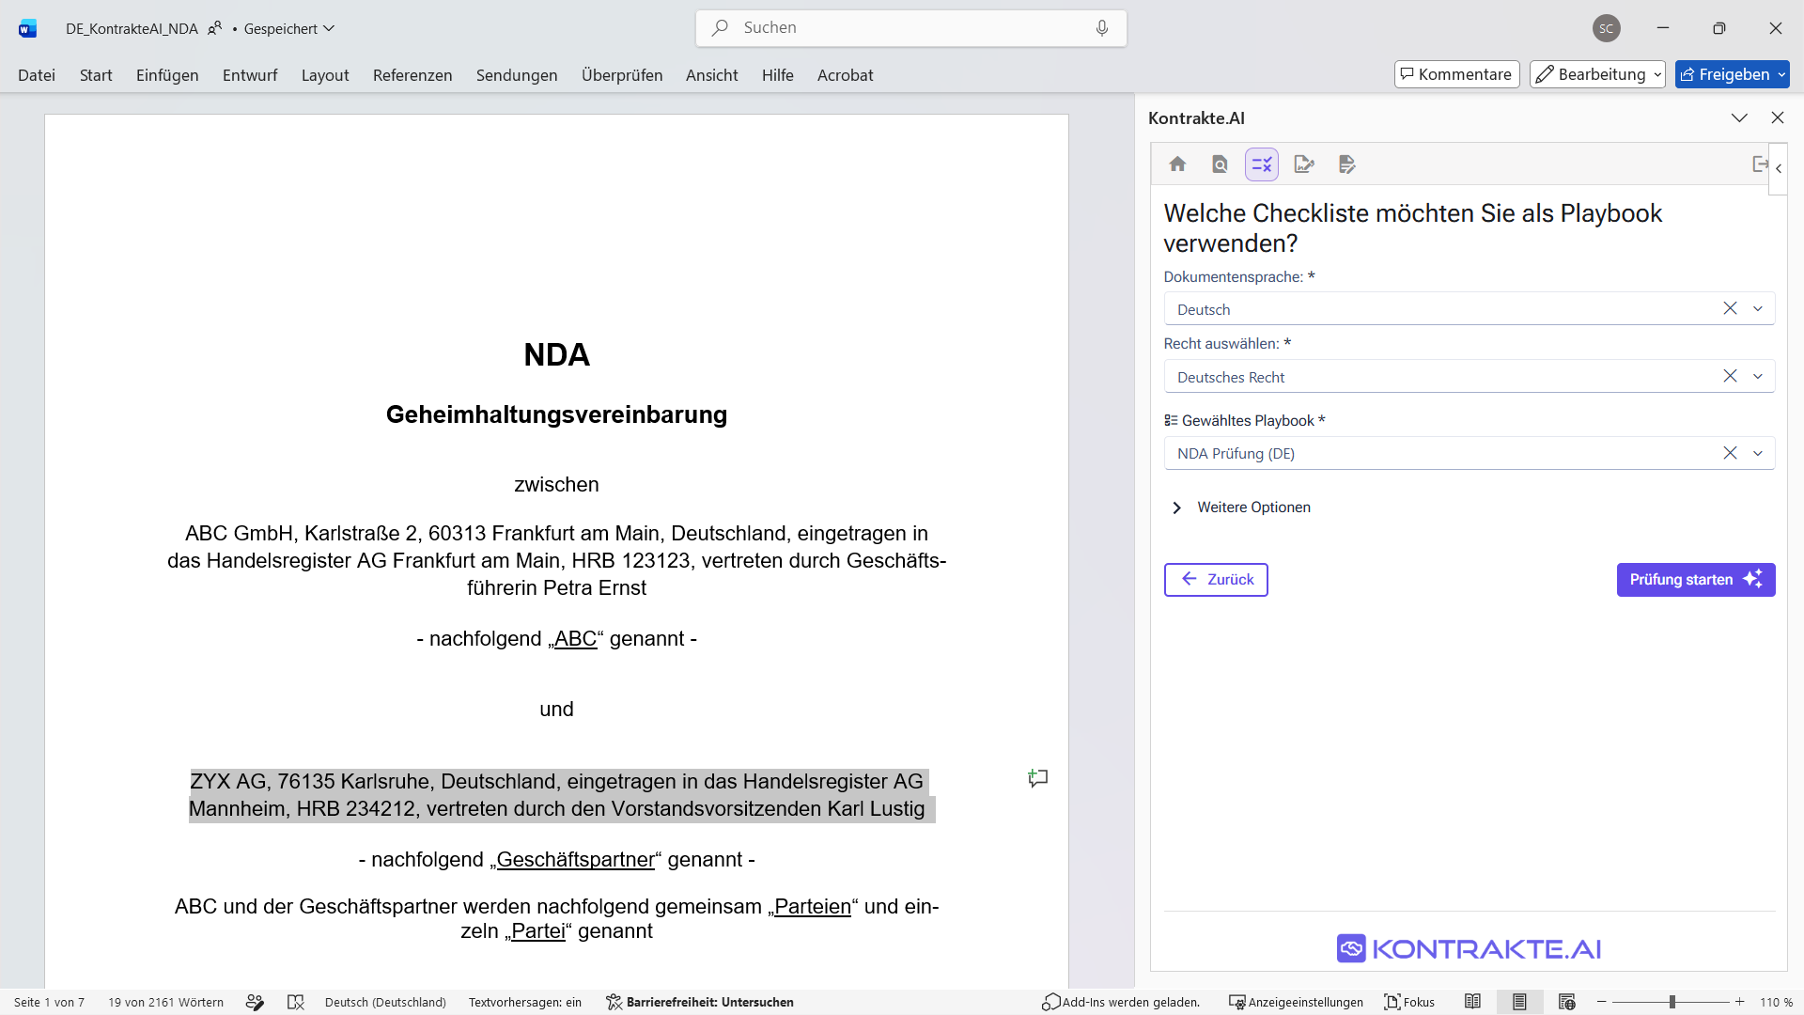Viewport: 1804px width, 1015px height.
Task: Click the word count 19 von 2161 Wörtern
Action: [x=165, y=1002]
